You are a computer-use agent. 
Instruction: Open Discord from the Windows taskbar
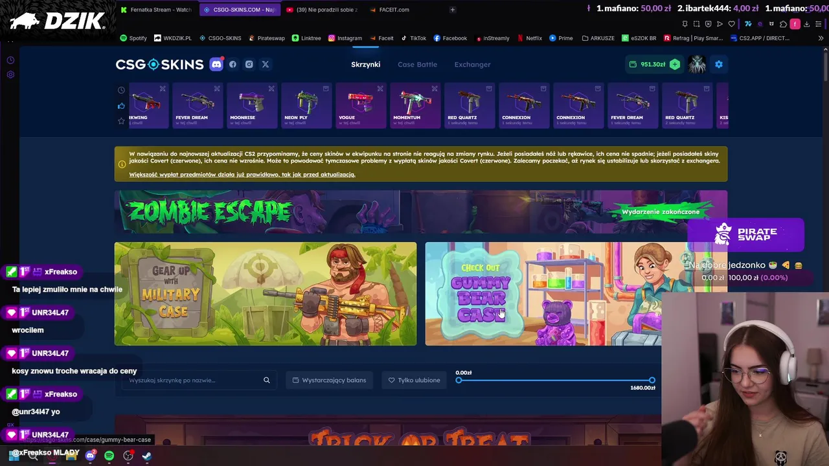point(90,456)
